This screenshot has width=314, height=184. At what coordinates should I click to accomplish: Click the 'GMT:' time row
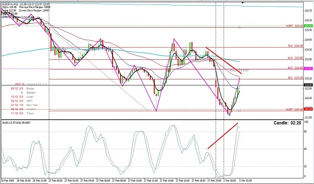(x=22, y=101)
